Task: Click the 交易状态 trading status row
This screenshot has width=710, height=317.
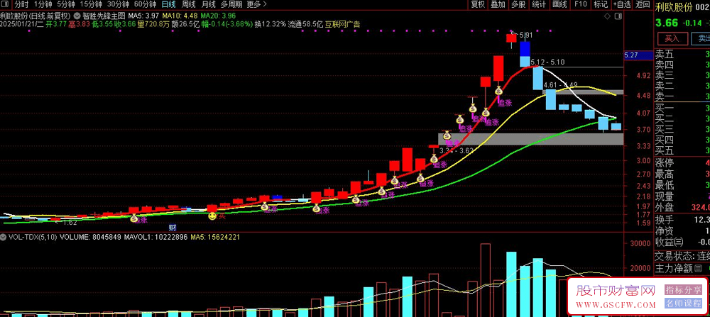Action: coord(682,256)
